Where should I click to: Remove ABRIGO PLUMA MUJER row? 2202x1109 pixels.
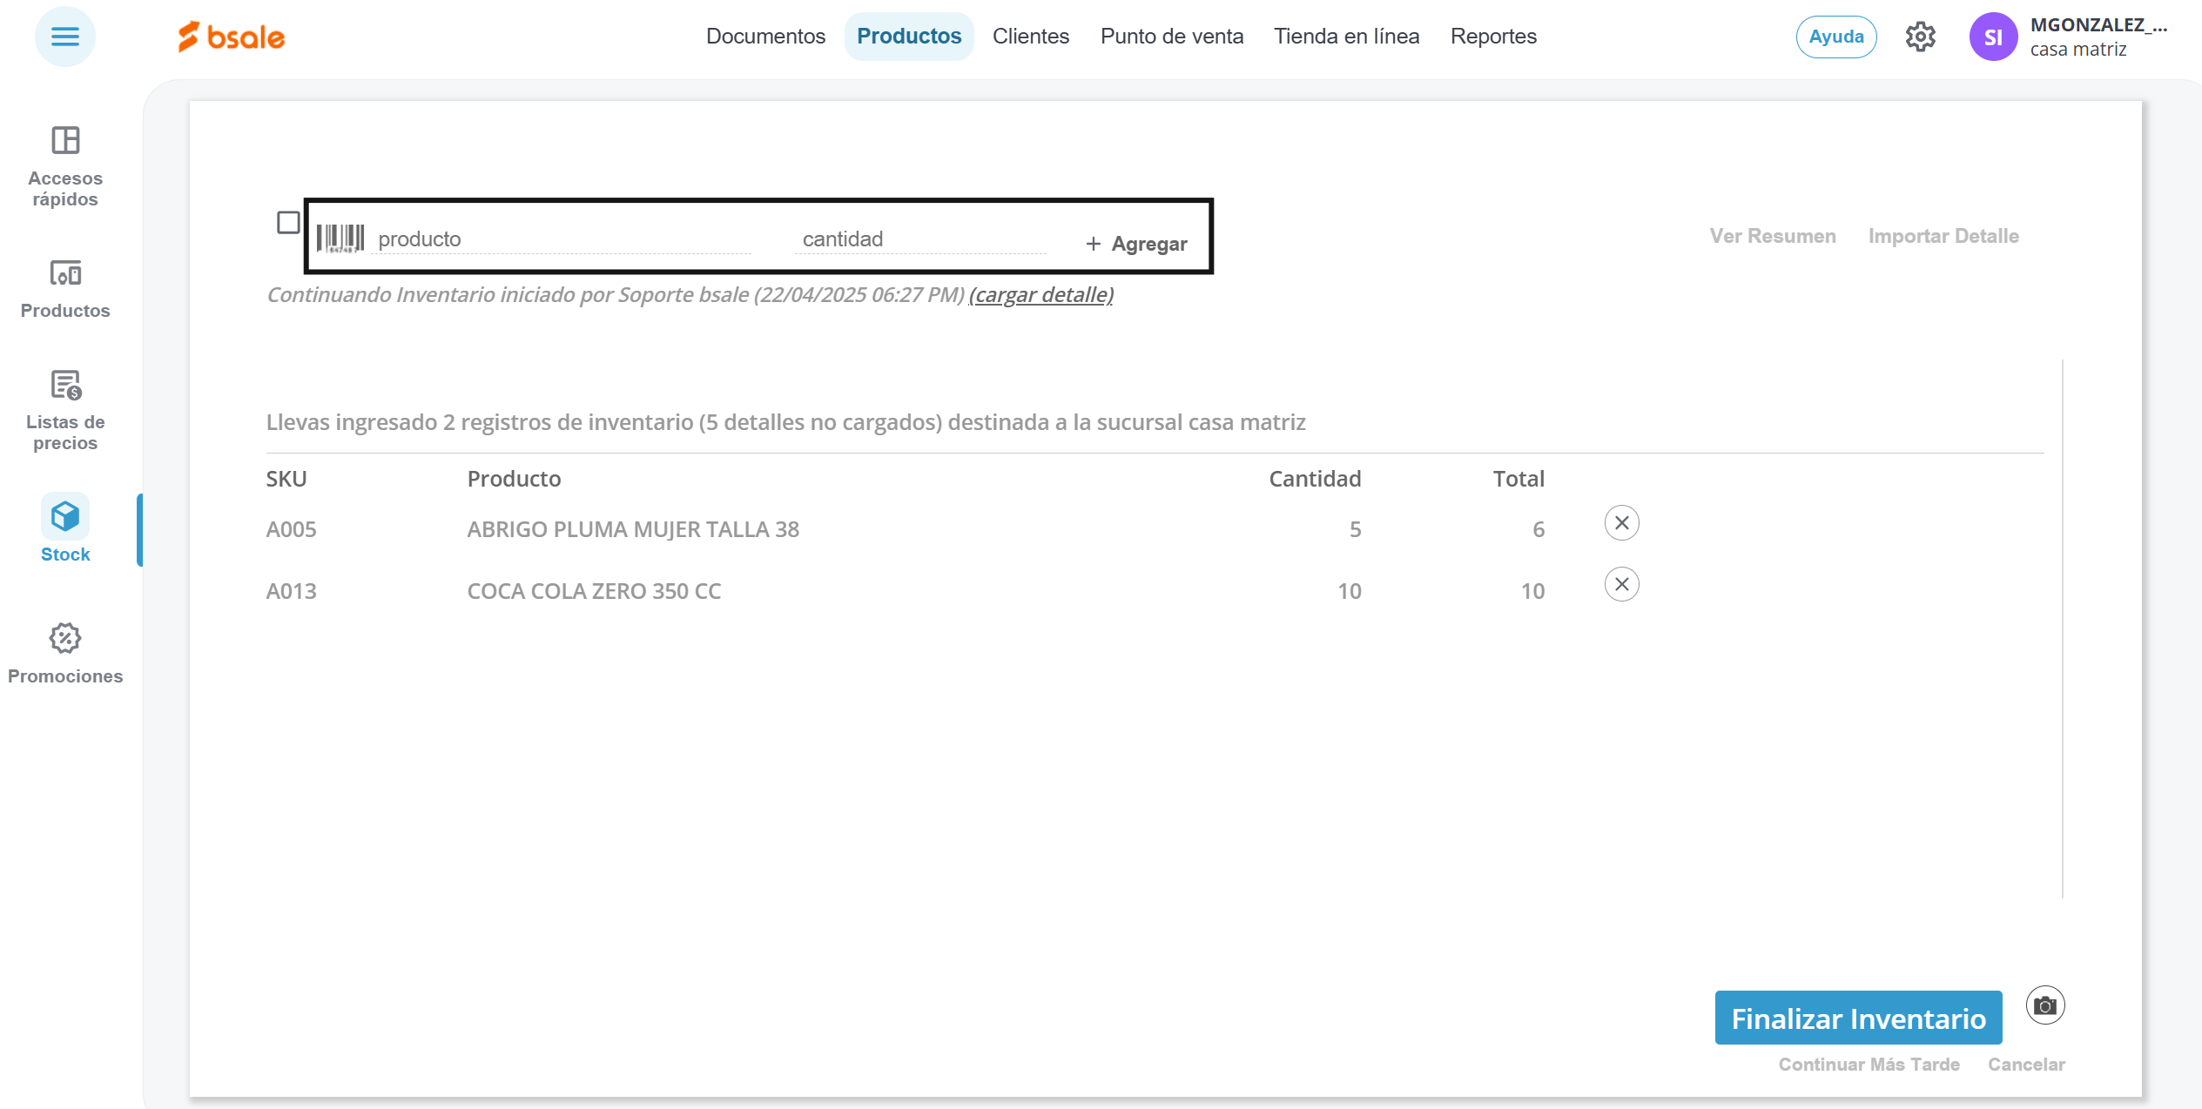(1621, 523)
